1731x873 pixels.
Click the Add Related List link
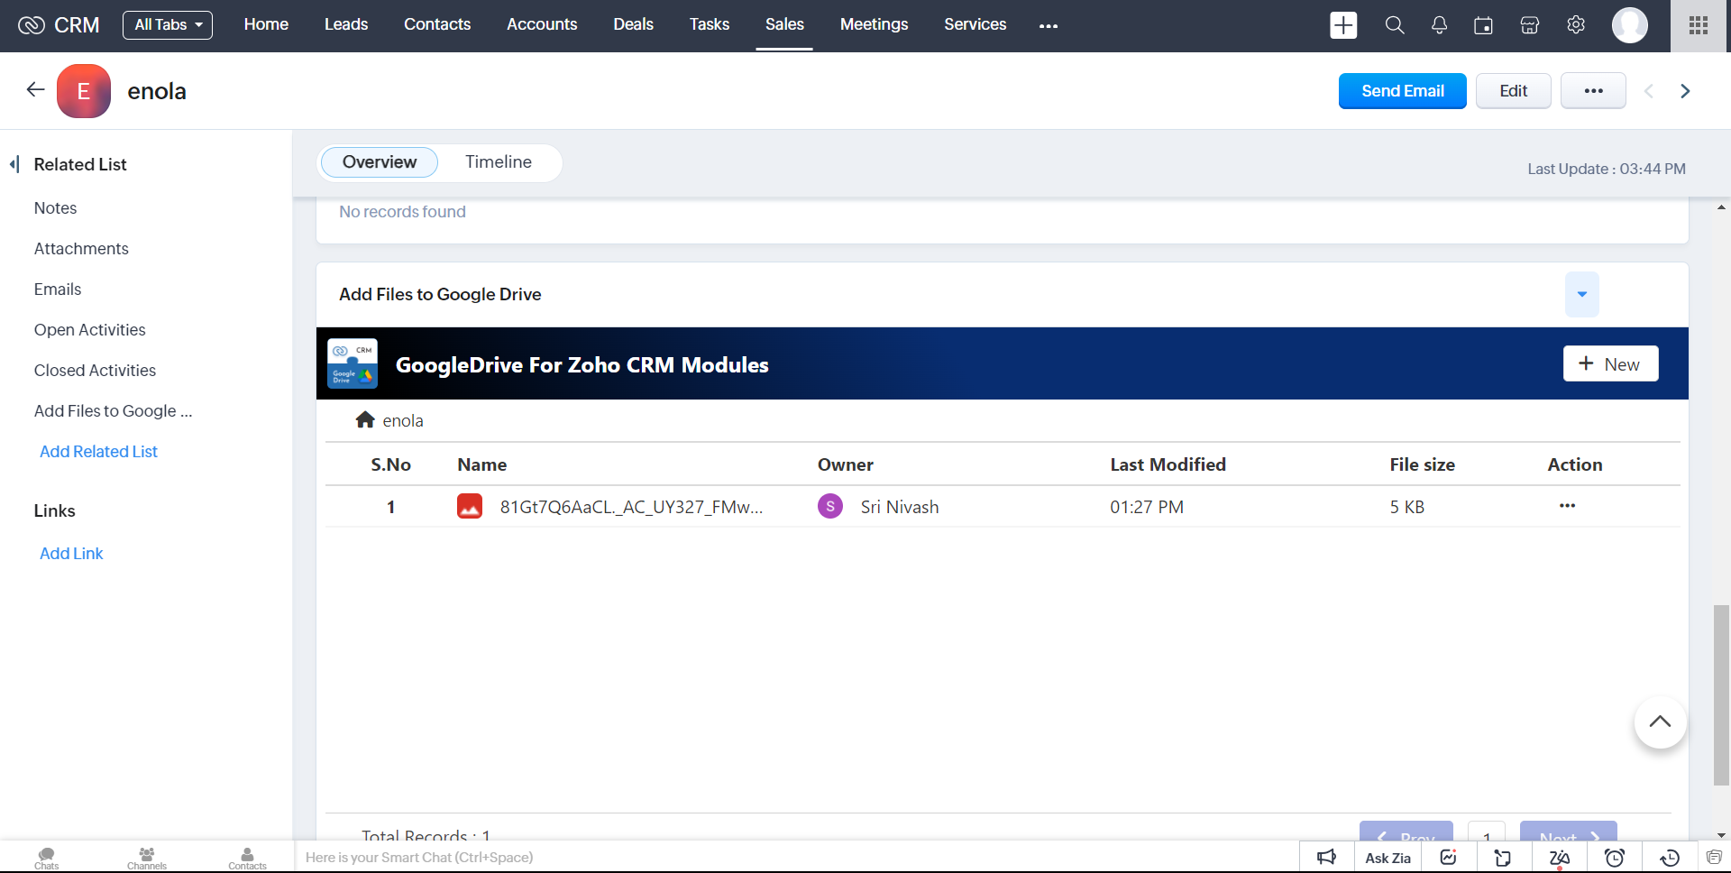pyautogui.click(x=98, y=452)
